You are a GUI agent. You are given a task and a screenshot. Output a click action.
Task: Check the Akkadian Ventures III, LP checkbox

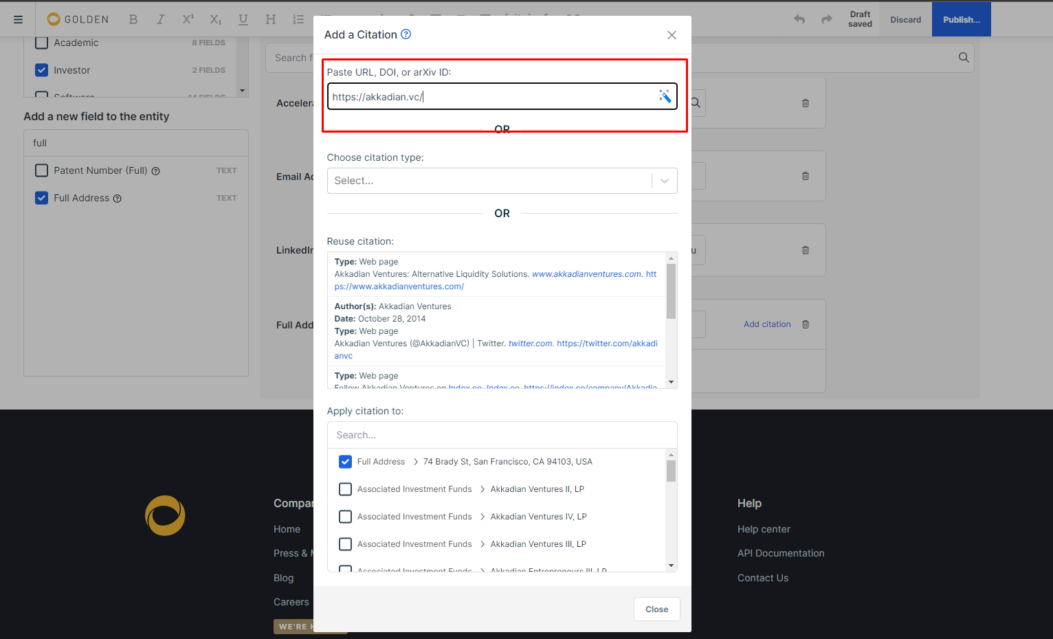click(x=346, y=544)
